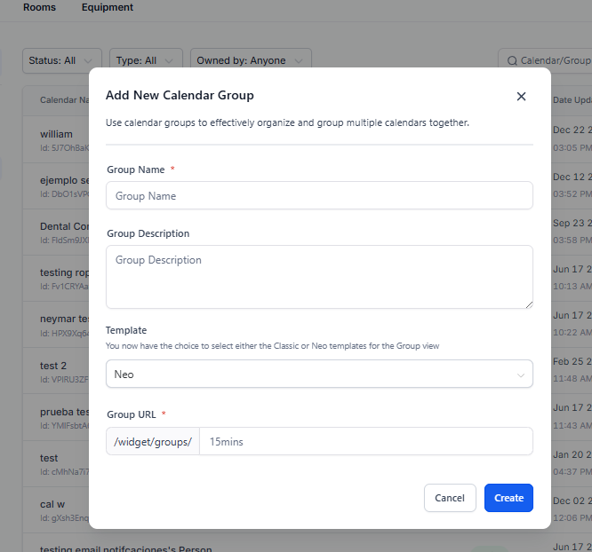Viewport: 592px width, 552px height.
Task: Open the Type: All filter dropdown
Action: coord(147,61)
